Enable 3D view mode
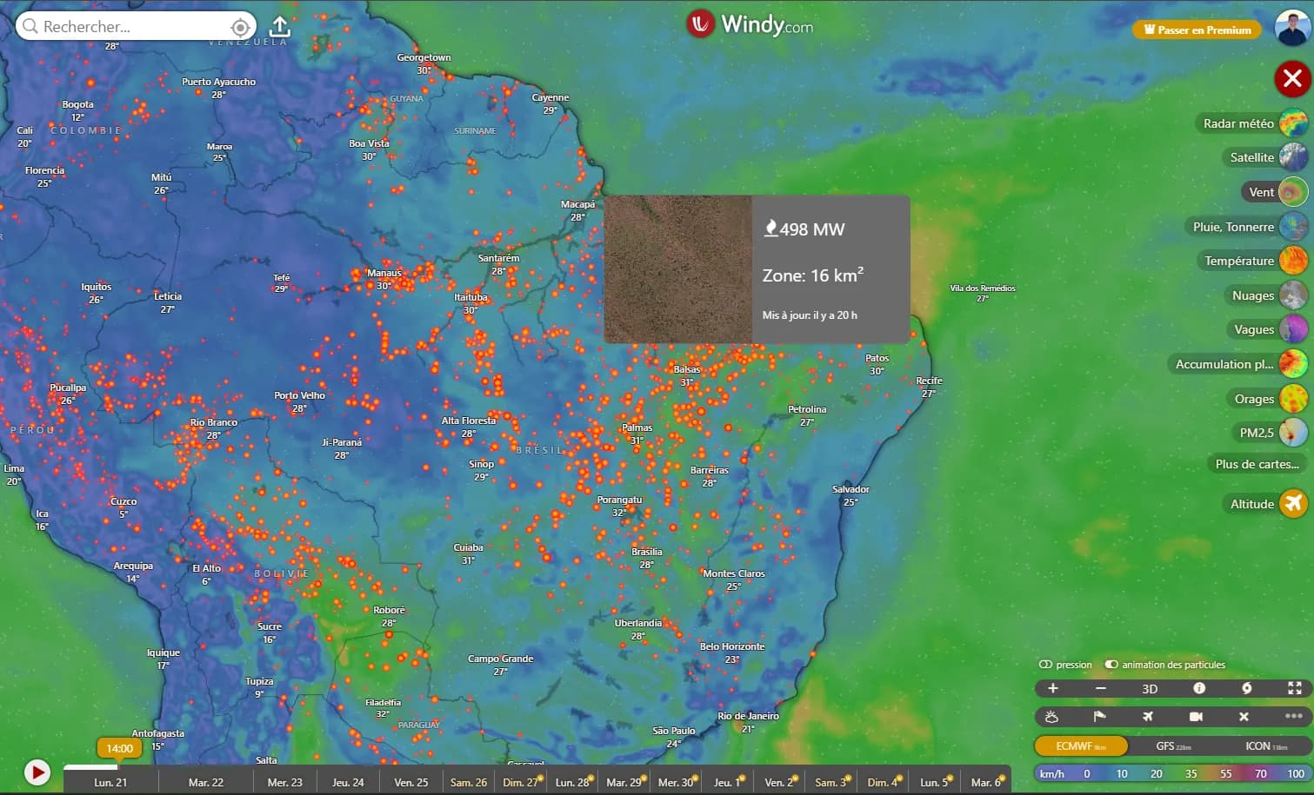 [x=1150, y=688]
